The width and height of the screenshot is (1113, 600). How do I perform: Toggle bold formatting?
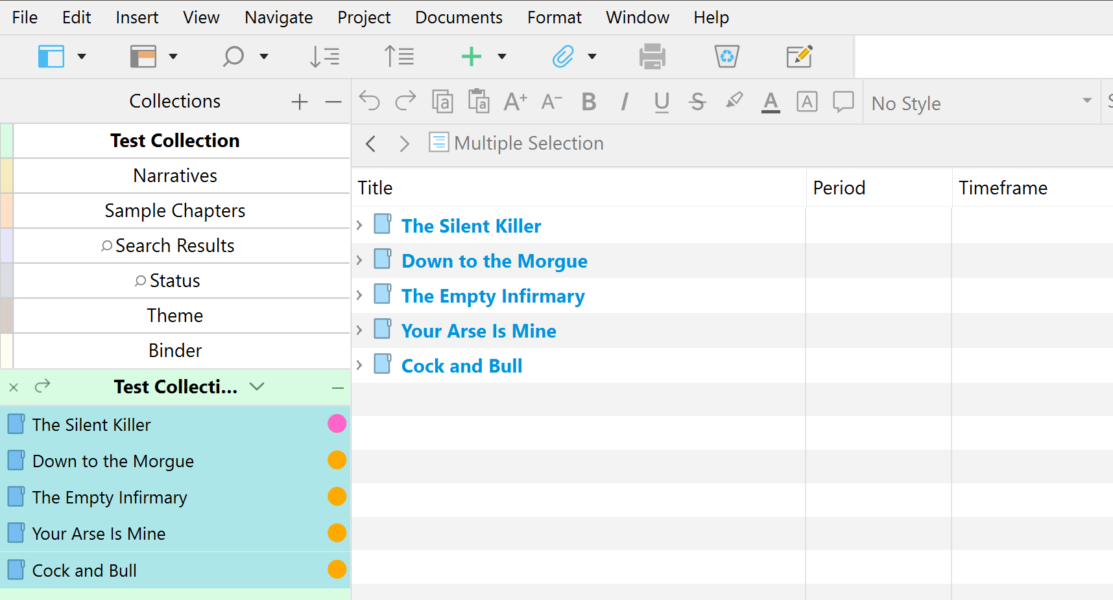coord(589,102)
